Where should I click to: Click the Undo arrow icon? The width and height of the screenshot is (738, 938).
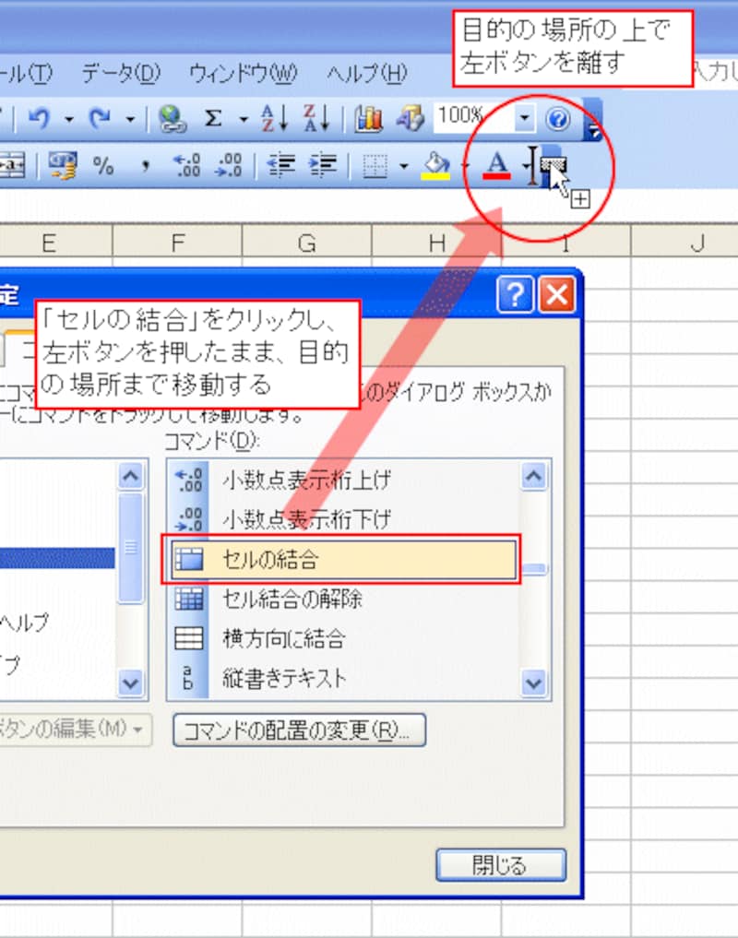pyautogui.click(x=39, y=118)
